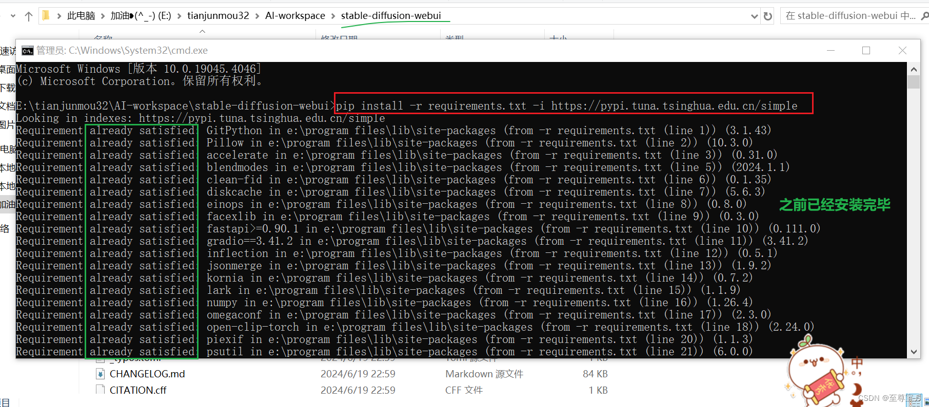The width and height of the screenshot is (929, 407).
Task: Click the CHANGELOG.md file icon
Action: click(101, 374)
